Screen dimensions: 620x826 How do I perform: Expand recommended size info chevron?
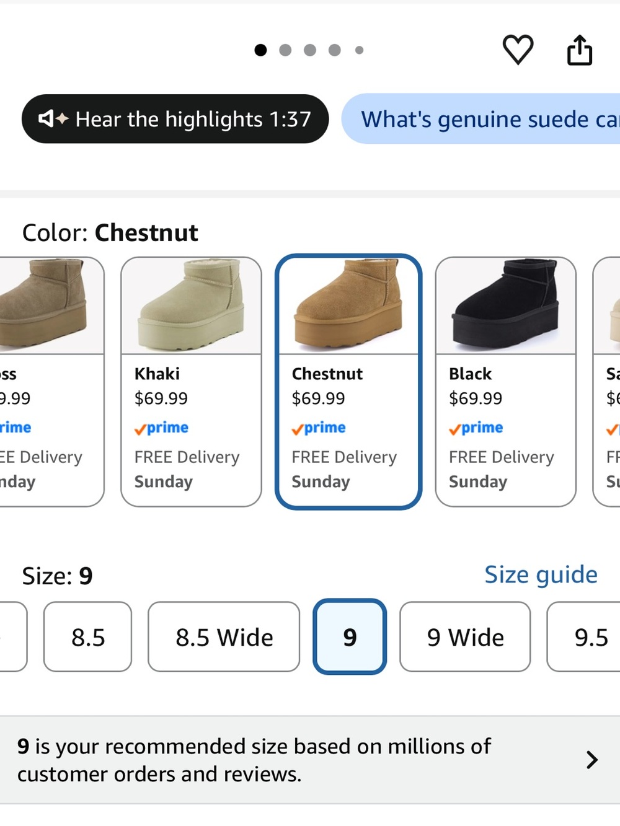point(592,760)
